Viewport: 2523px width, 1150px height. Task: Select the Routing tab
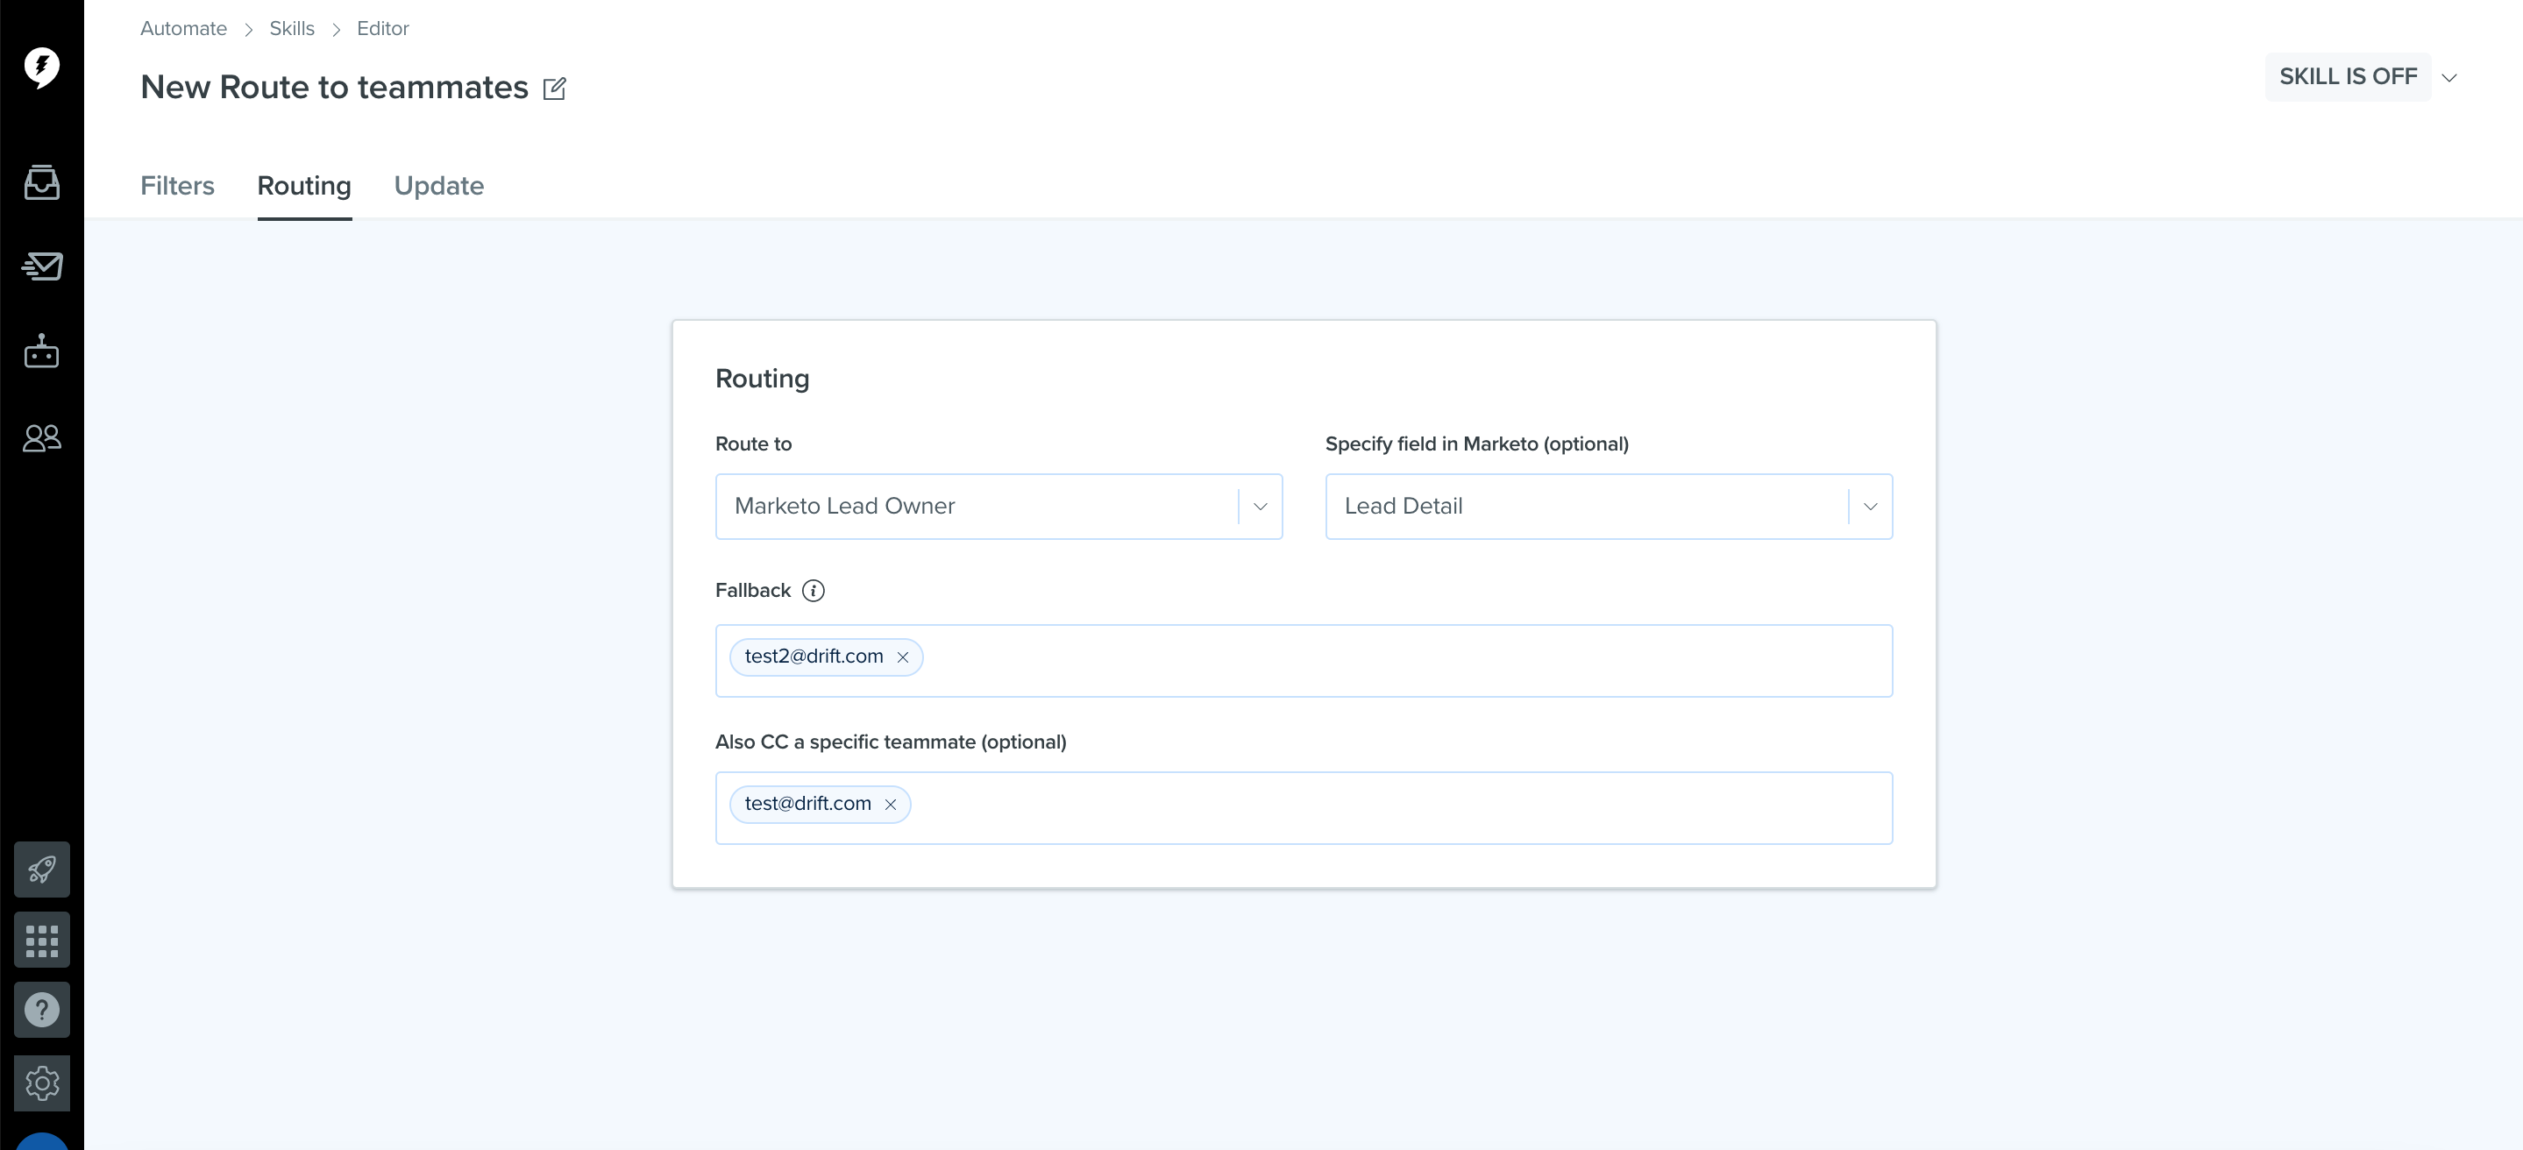click(x=304, y=186)
